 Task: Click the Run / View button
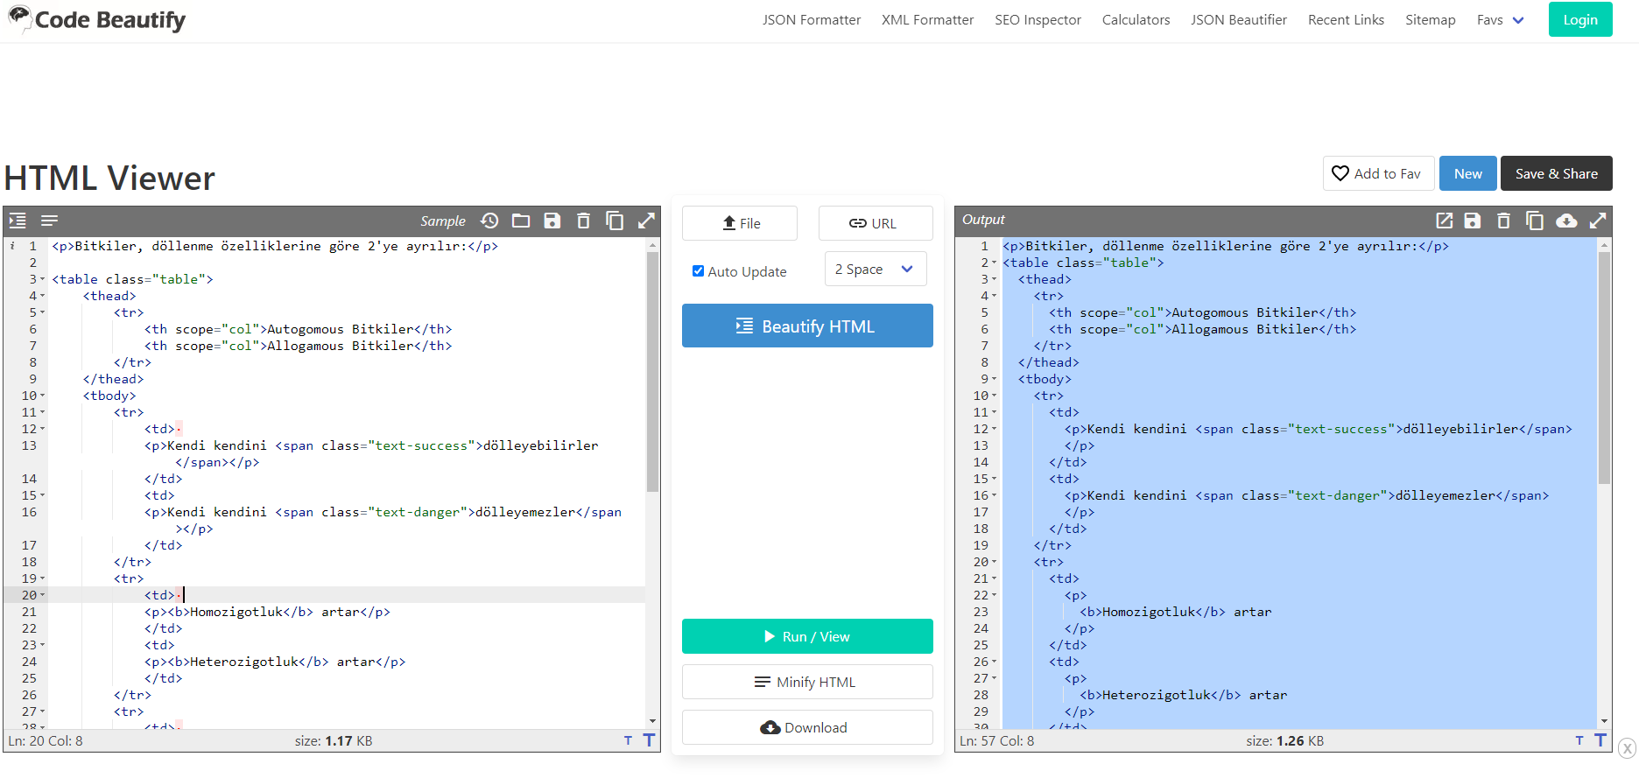pyautogui.click(x=807, y=636)
